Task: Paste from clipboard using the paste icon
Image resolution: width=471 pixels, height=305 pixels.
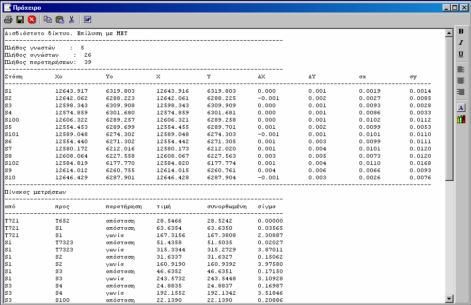Action: tap(60, 20)
